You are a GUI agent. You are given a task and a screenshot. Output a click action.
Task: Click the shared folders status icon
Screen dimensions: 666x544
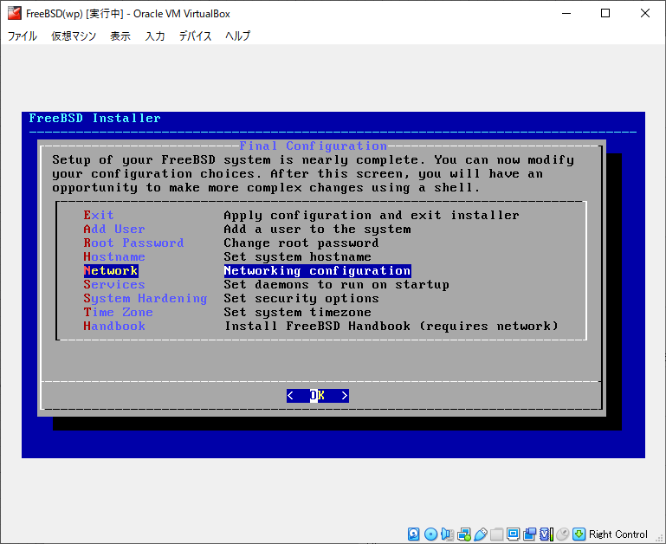[x=496, y=534]
